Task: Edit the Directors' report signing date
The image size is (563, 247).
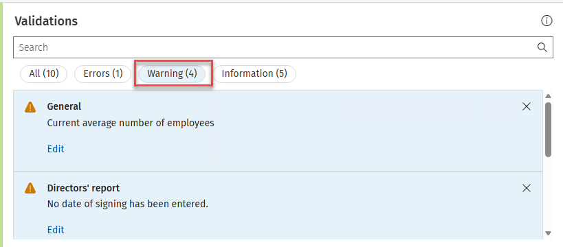Action: (x=56, y=230)
